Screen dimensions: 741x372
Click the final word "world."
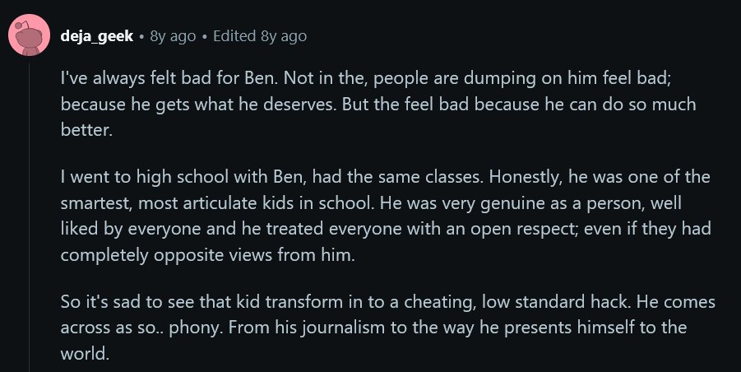pyautogui.click(x=85, y=353)
